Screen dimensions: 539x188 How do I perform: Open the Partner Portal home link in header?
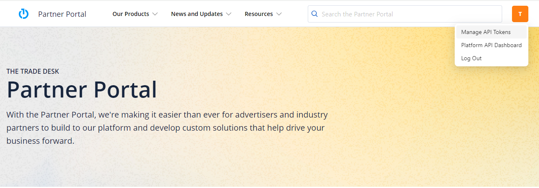coord(62,14)
